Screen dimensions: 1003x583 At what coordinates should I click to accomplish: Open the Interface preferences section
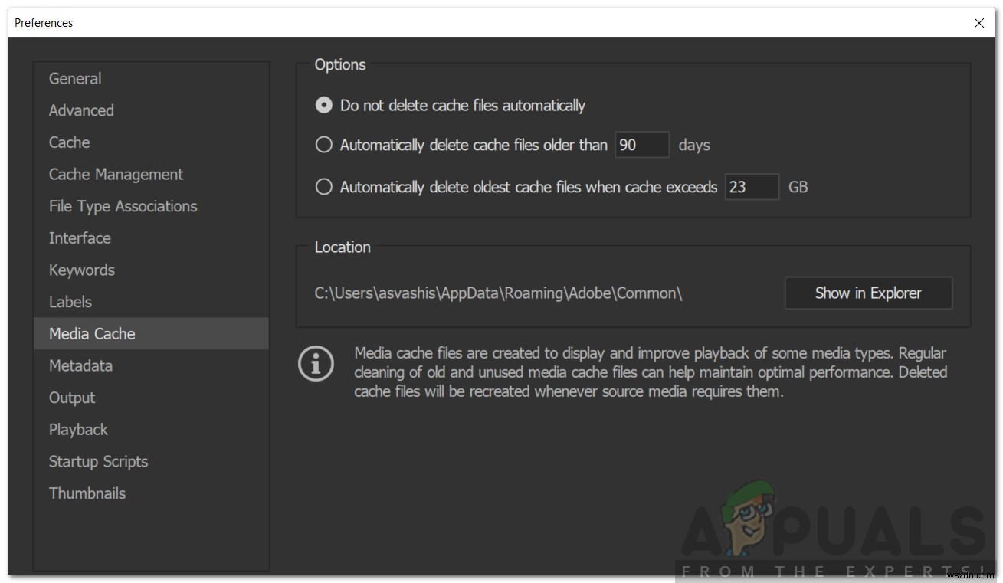(80, 238)
